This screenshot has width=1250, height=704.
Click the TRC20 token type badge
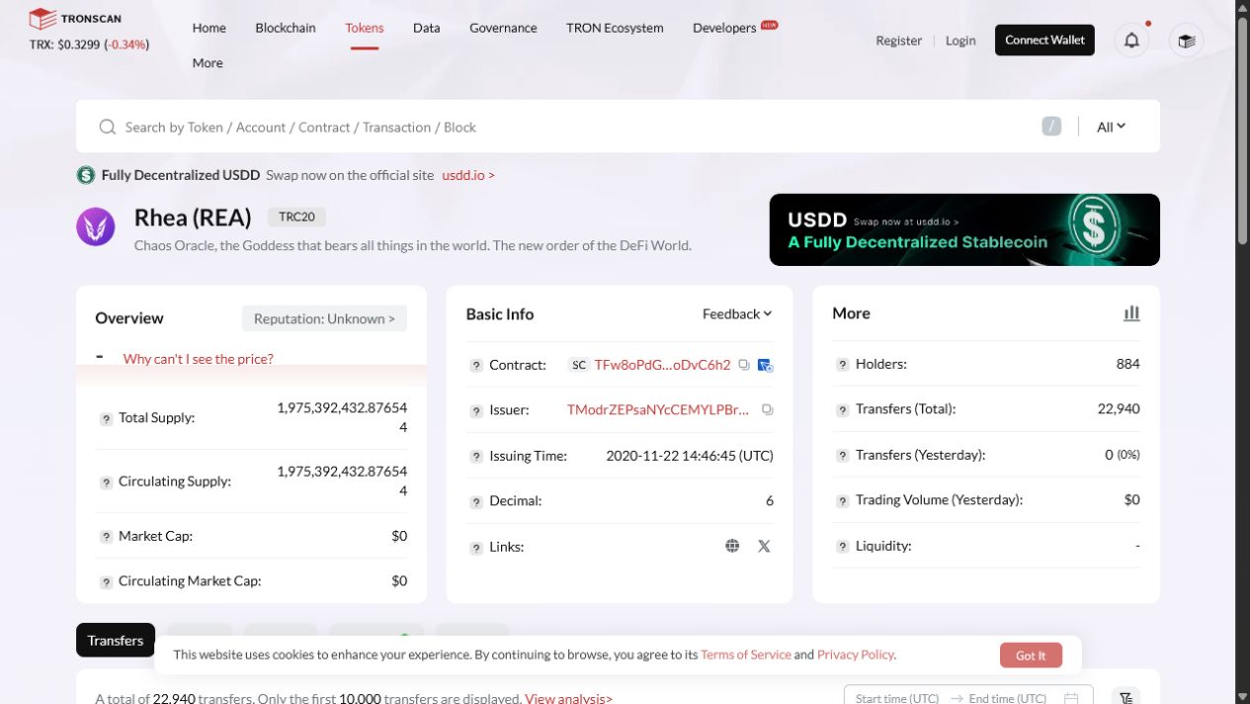(x=296, y=217)
